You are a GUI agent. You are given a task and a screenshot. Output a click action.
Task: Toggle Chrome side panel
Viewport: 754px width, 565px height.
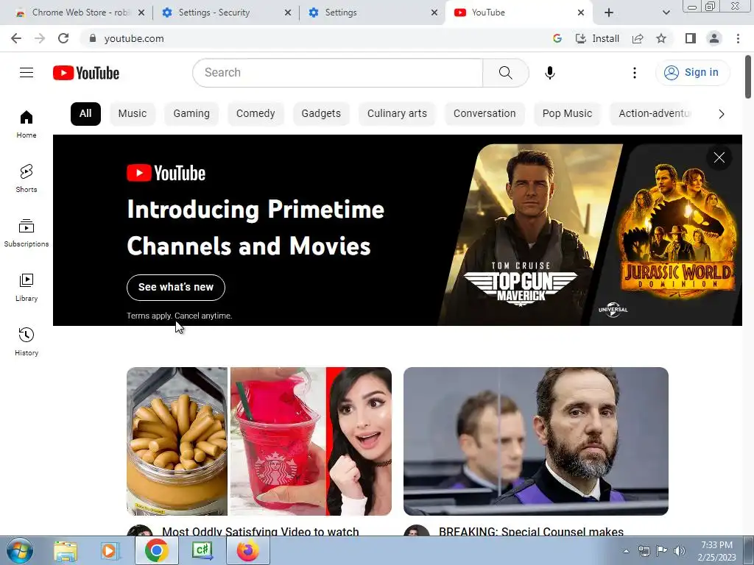point(691,38)
